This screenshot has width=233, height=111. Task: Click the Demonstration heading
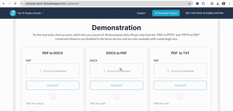pyautogui.click(x=116, y=28)
